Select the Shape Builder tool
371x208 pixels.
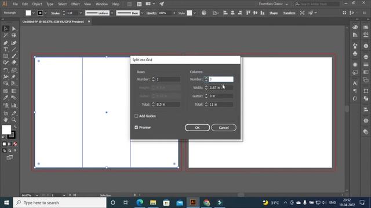[5, 83]
